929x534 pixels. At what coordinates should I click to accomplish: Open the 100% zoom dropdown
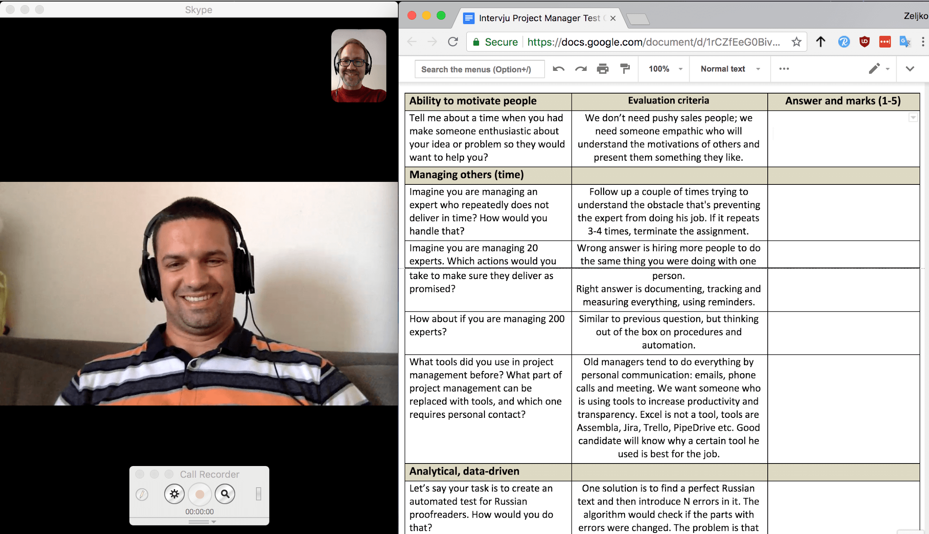[x=665, y=69]
